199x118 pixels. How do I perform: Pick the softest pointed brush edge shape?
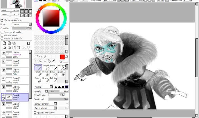tap(56, 87)
